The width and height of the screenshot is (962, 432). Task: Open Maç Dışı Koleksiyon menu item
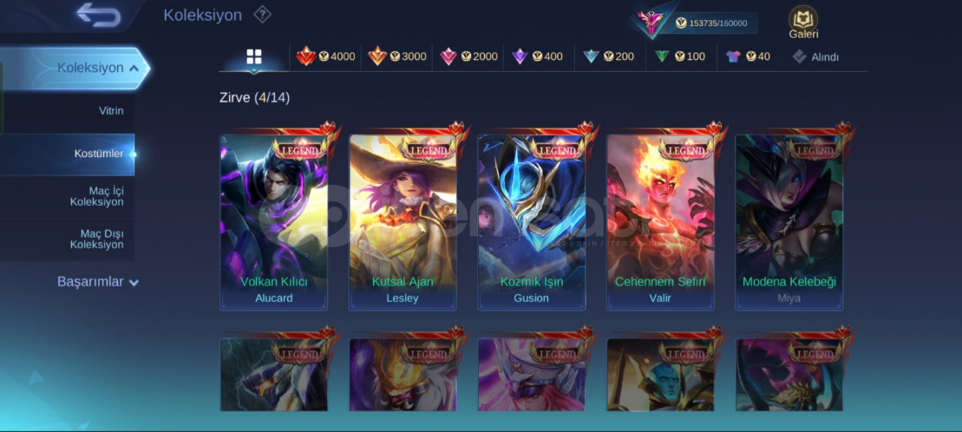[68, 239]
